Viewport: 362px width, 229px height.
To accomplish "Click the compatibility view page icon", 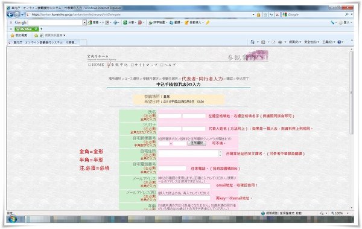I will [265, 15].
